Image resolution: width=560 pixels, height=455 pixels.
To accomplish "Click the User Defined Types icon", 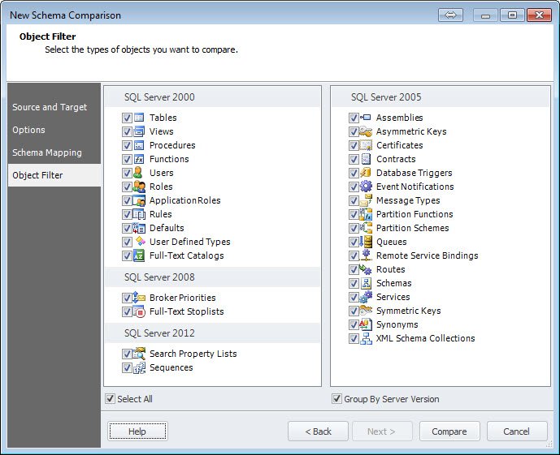I will [x=141, y=241].
